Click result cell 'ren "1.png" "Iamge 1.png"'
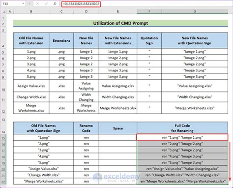 click(182, 137)
